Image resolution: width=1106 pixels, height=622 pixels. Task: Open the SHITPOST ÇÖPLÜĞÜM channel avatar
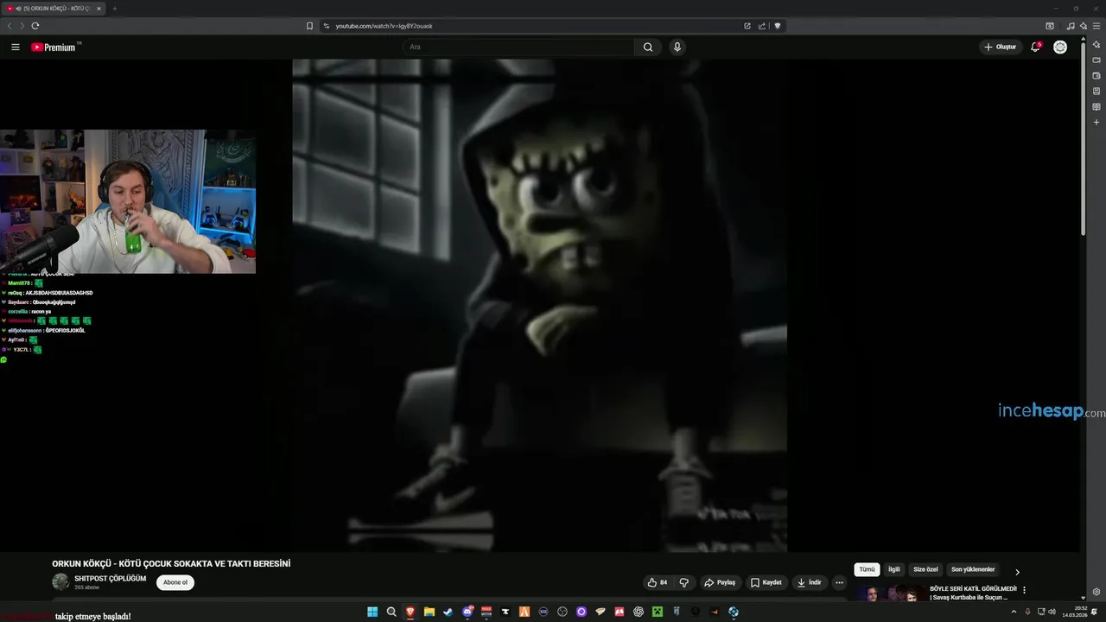(x=60, y=582)
